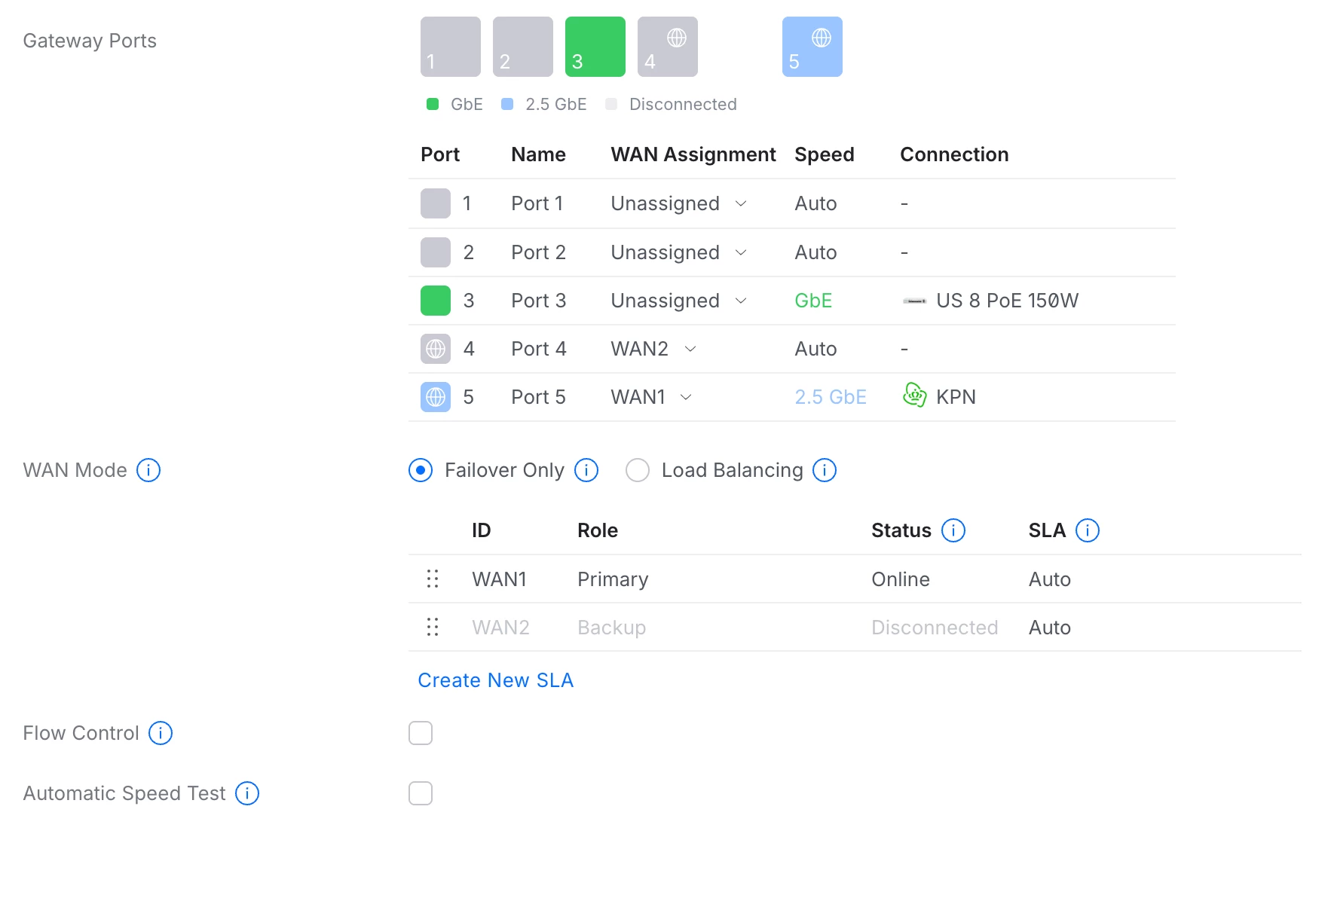Image resolution: width=1328 pixels, height=898 pixels.
Task: Click the KPN connection name
Action: [956, 397]
